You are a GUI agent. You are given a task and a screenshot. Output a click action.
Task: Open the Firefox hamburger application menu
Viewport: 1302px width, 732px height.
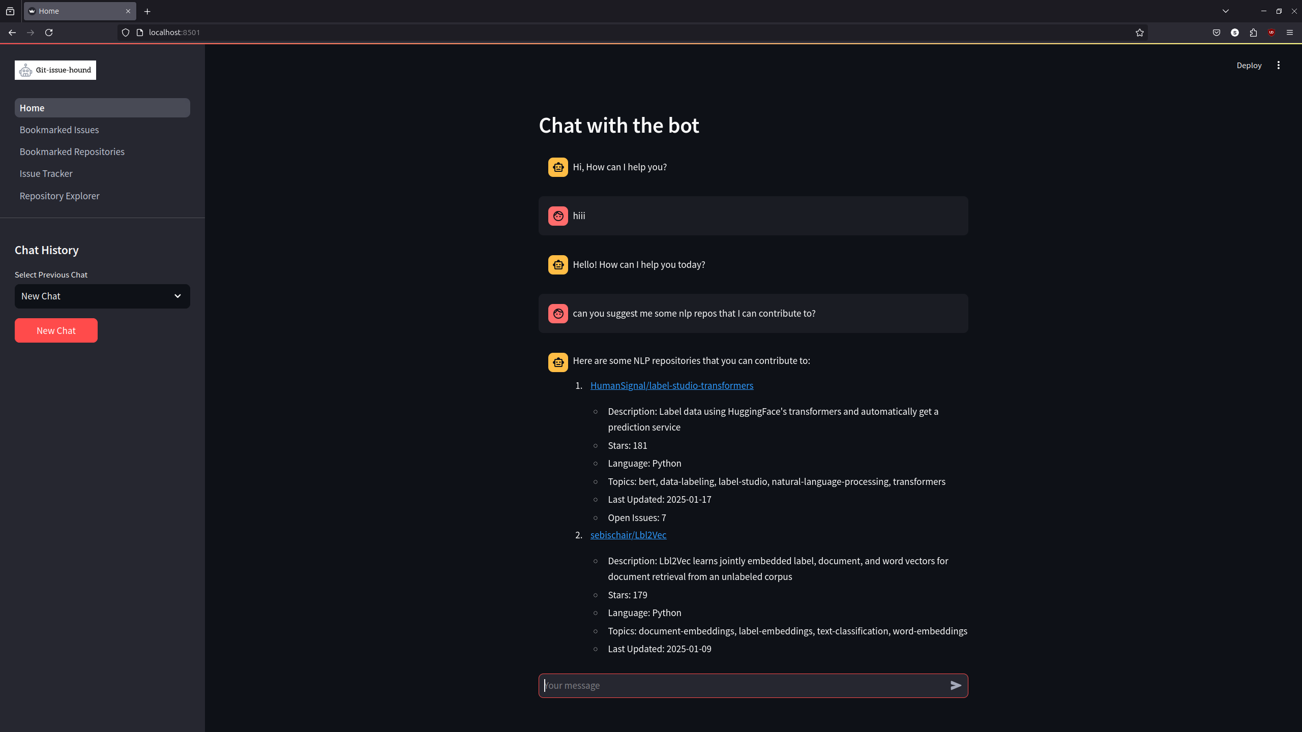coord(1289,33)
